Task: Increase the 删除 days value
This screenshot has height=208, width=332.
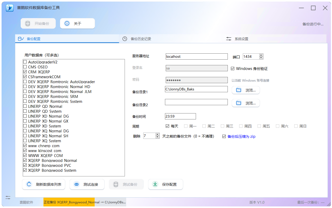Action: coord(157,134)
